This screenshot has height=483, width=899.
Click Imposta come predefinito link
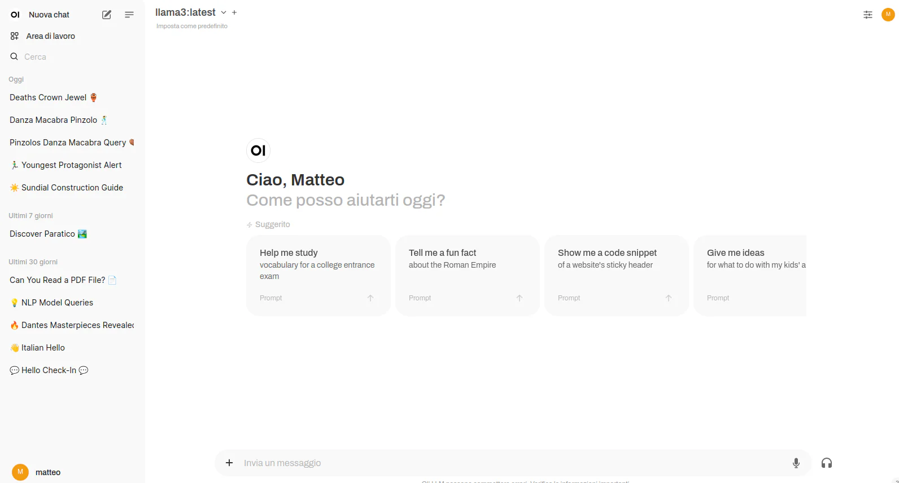coord(192,26)
